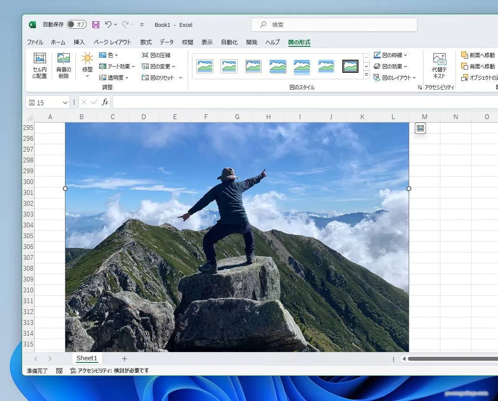Open the ファイル tab
This screenshot has height=401, width=498.
pyautogui.click(x=35, y=42)
